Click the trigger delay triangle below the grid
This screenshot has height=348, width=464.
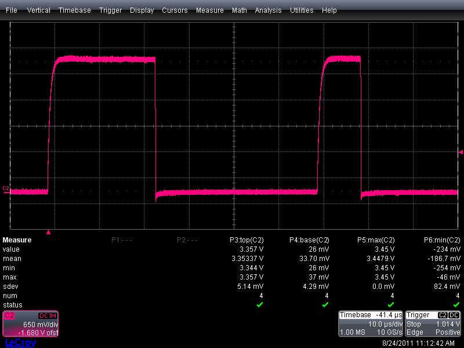tap(49, 231)
